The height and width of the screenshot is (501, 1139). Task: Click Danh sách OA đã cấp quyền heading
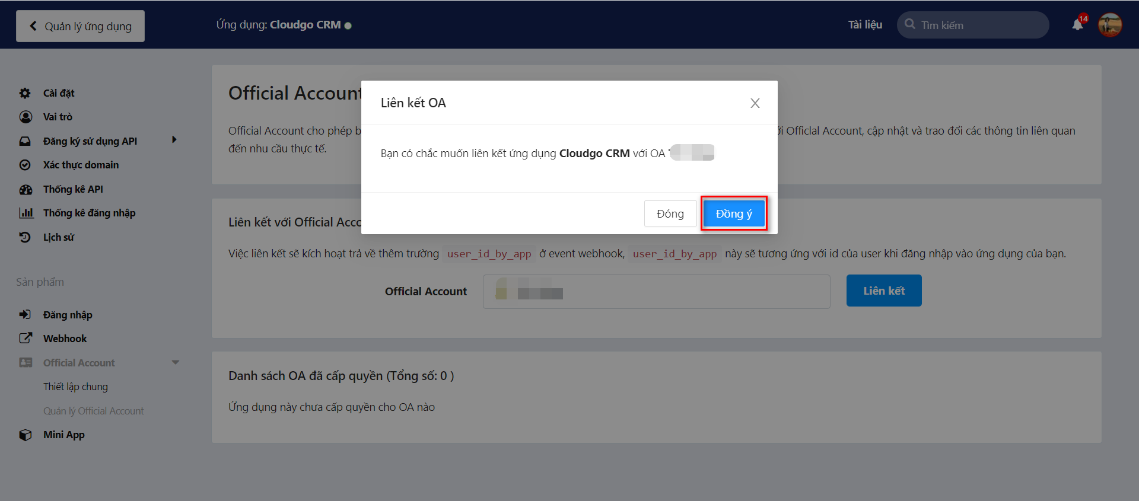coord(341,376)
